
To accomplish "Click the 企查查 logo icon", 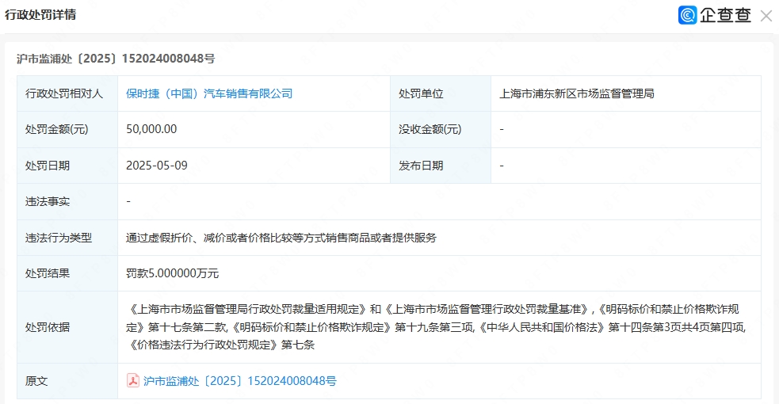I will [688, 15].
